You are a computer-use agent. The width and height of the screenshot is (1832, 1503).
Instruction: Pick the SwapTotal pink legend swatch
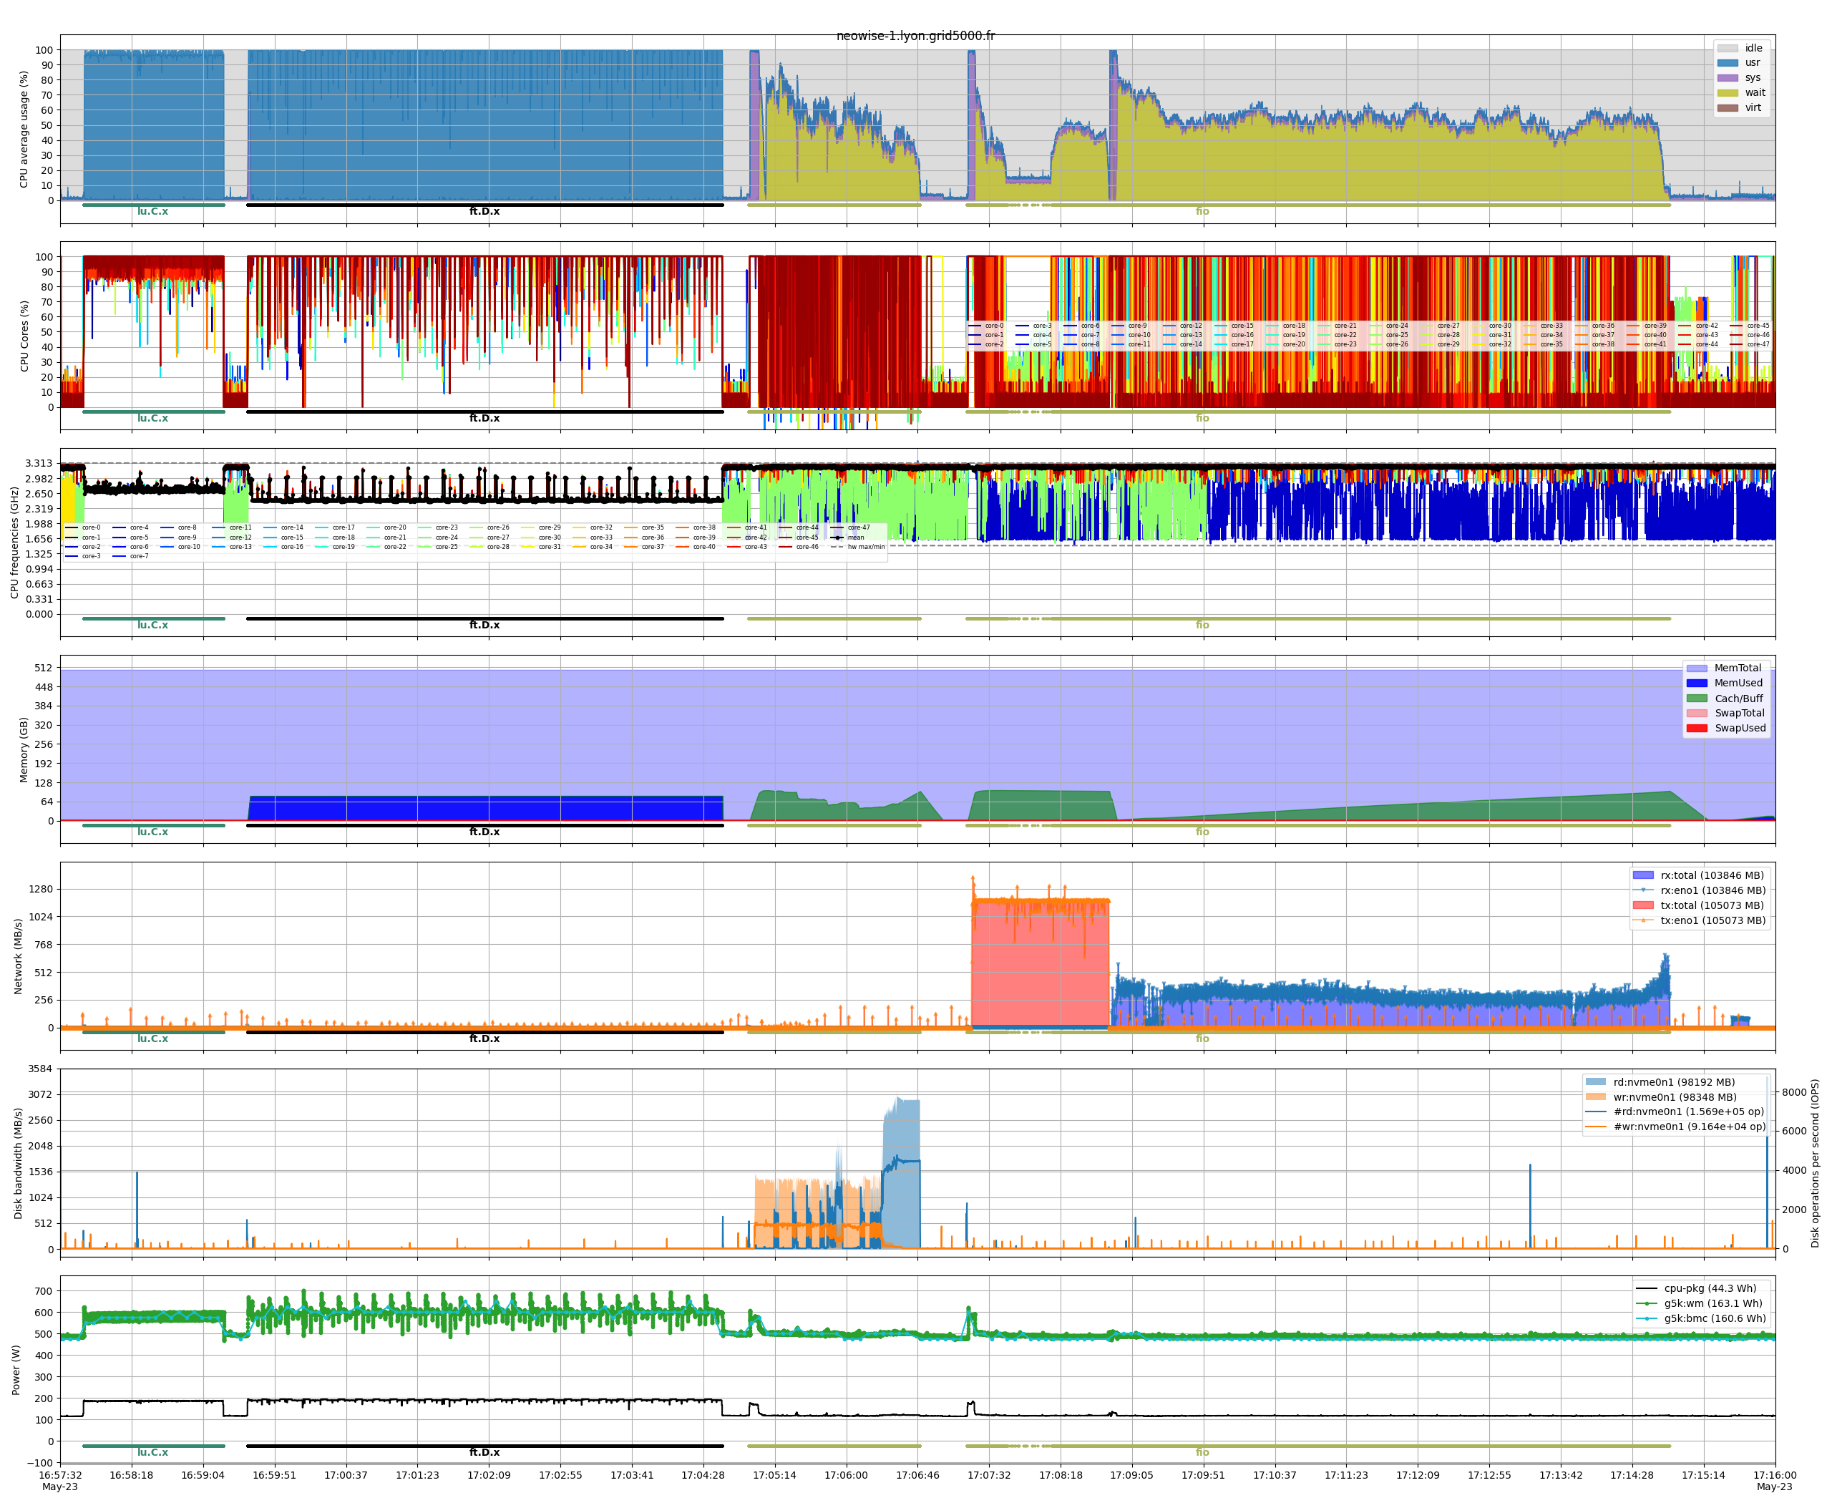pos(1697,714)
